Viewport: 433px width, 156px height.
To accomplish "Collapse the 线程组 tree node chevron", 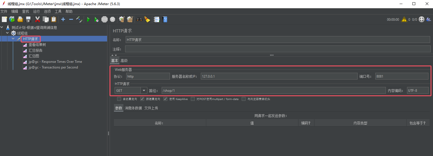I will click(7, 33).
